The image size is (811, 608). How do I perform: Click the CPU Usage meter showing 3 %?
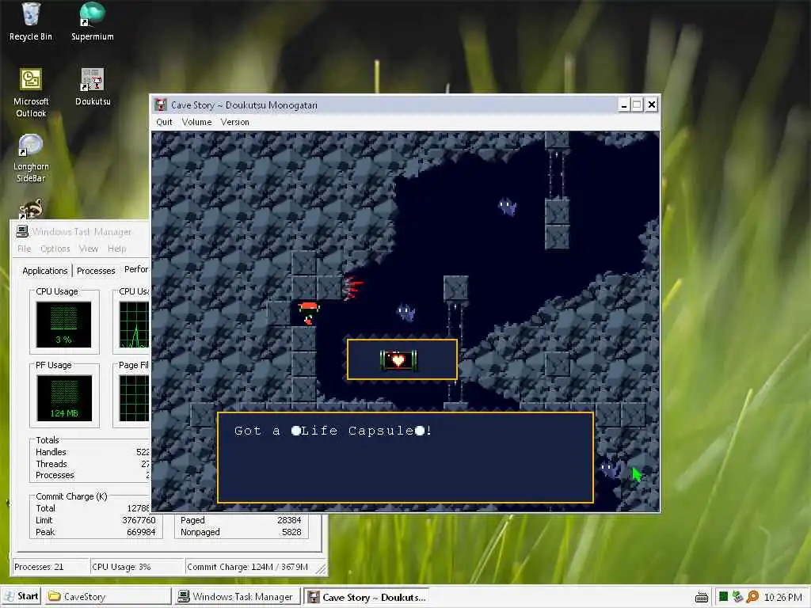[63, 325]
